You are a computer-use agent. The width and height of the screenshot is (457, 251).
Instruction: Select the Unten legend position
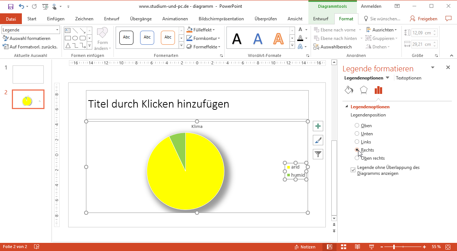click(x=357, y=134)
